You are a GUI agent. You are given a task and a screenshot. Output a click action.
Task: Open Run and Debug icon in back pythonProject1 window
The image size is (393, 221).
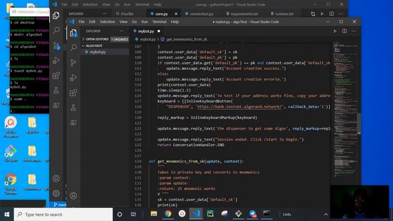coord(56,60)
